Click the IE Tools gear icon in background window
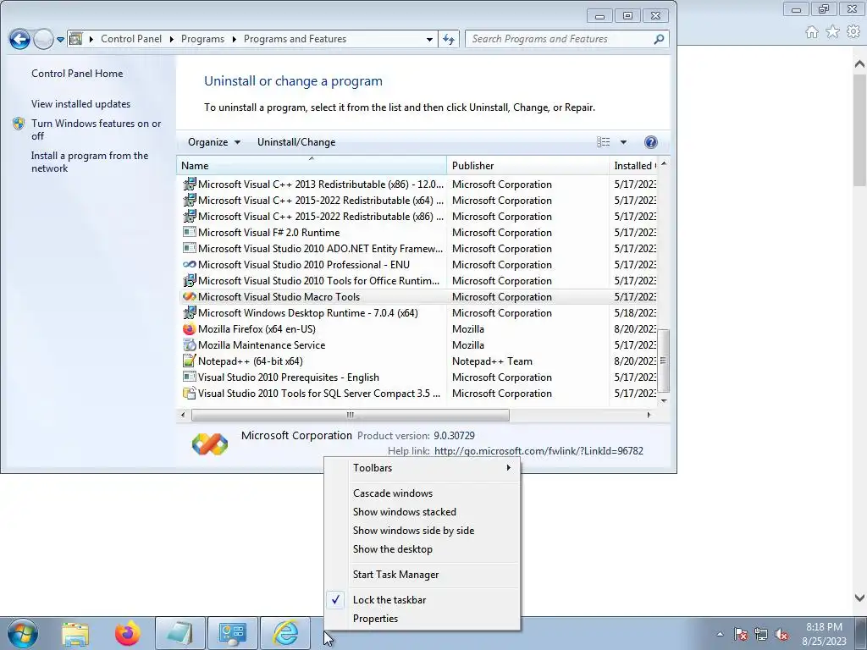This screenshot has height=650, width=867. point(853,32)
